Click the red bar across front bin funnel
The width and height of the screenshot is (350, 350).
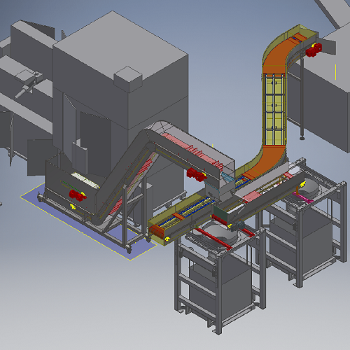[213, 237]
